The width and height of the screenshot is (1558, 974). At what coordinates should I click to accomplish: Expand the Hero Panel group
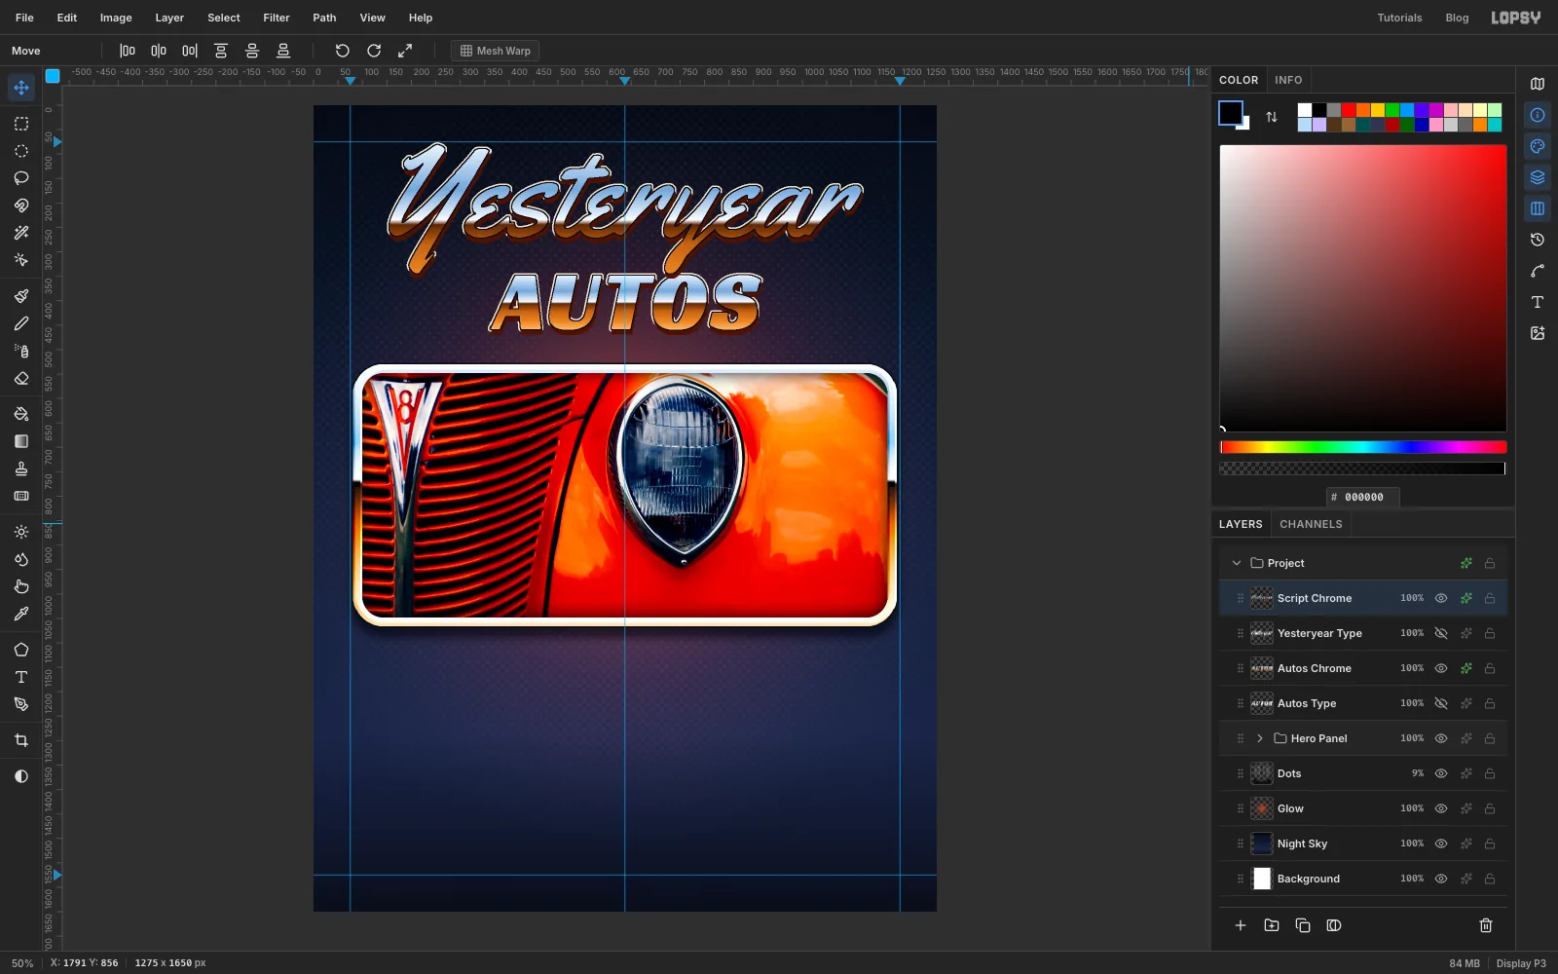[1260, 738]
